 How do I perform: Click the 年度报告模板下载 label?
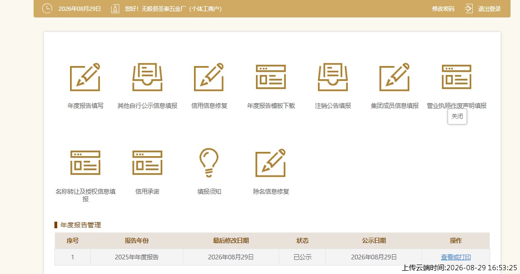coord(271,106)
